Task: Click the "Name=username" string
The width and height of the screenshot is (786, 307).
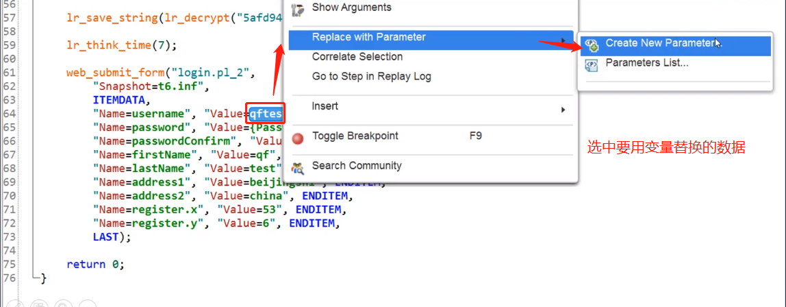Action: click(x=142, y=114)
